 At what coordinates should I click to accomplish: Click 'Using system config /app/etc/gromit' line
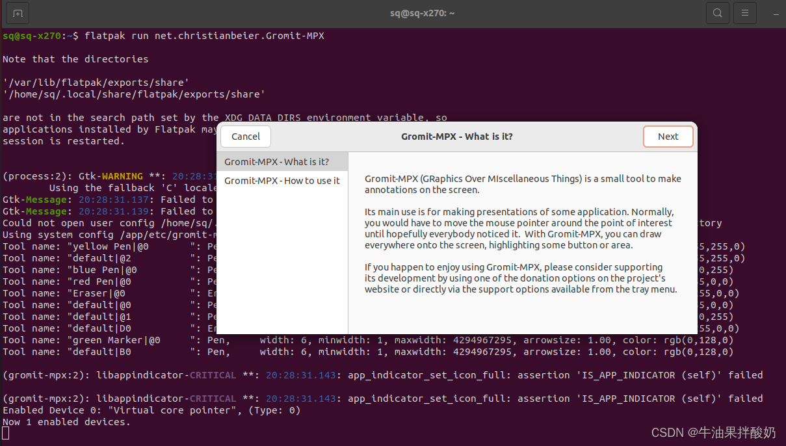(109, 235)
